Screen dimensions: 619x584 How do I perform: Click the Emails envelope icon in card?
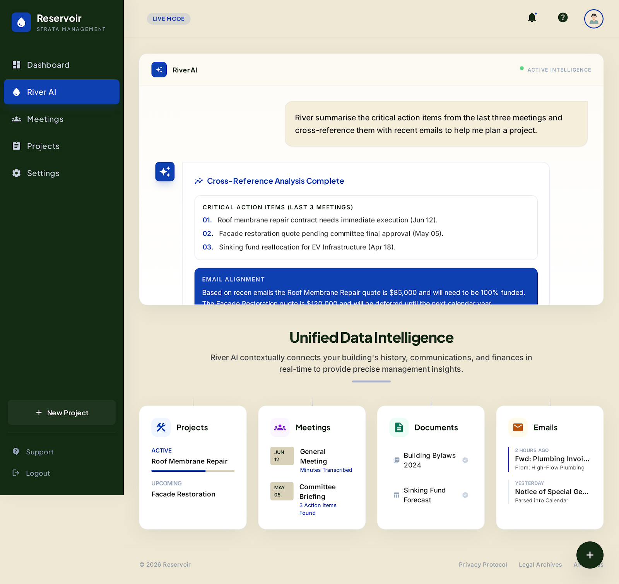pos(518,427)
